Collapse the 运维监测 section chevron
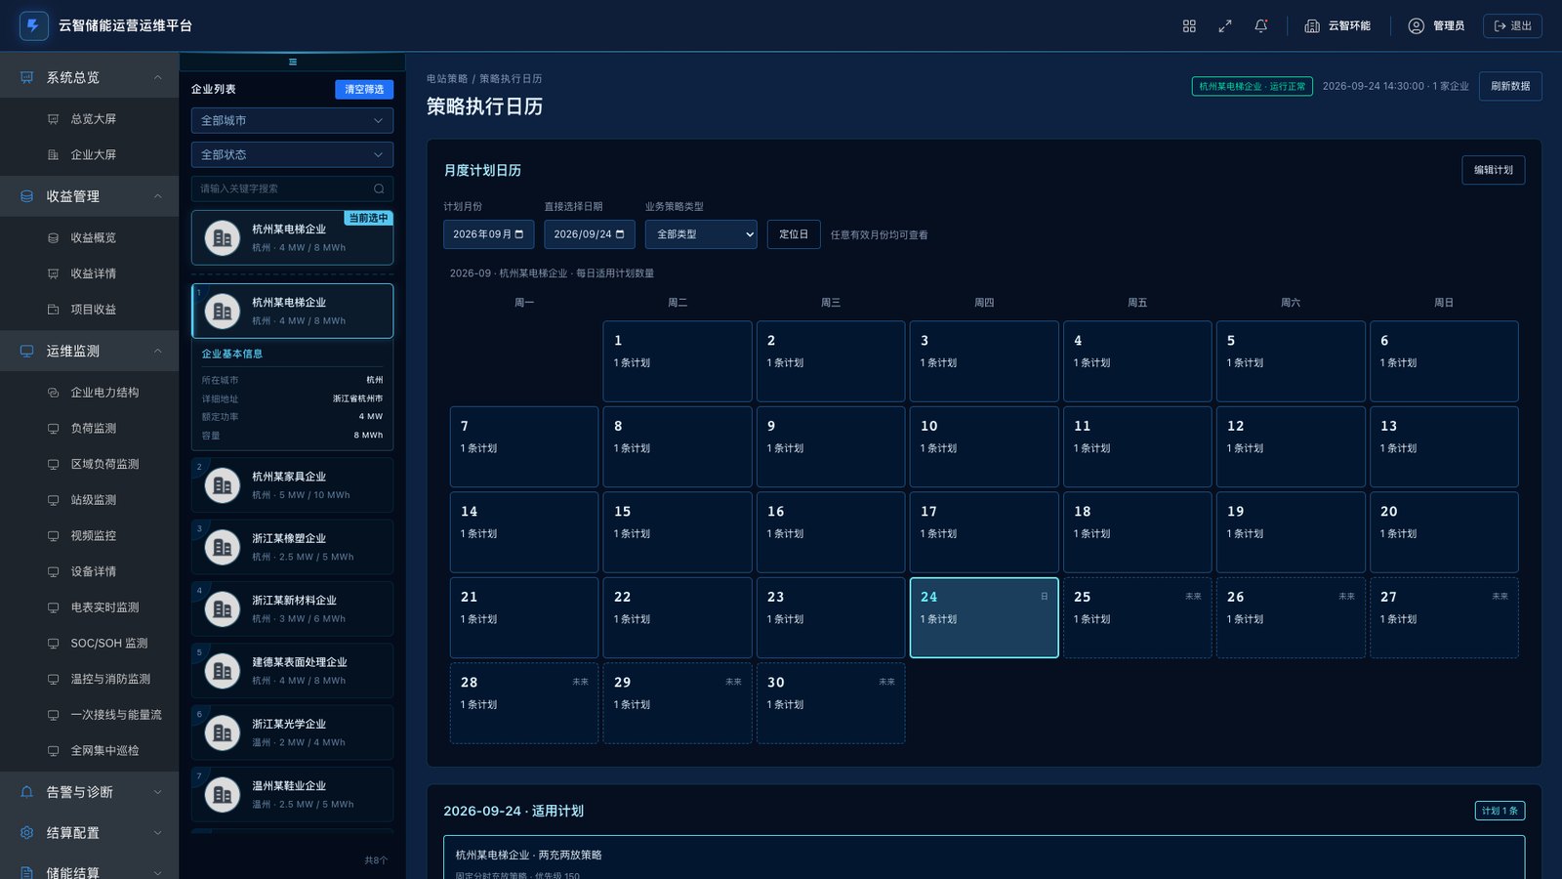The image size is (1562, 879). 158,351
